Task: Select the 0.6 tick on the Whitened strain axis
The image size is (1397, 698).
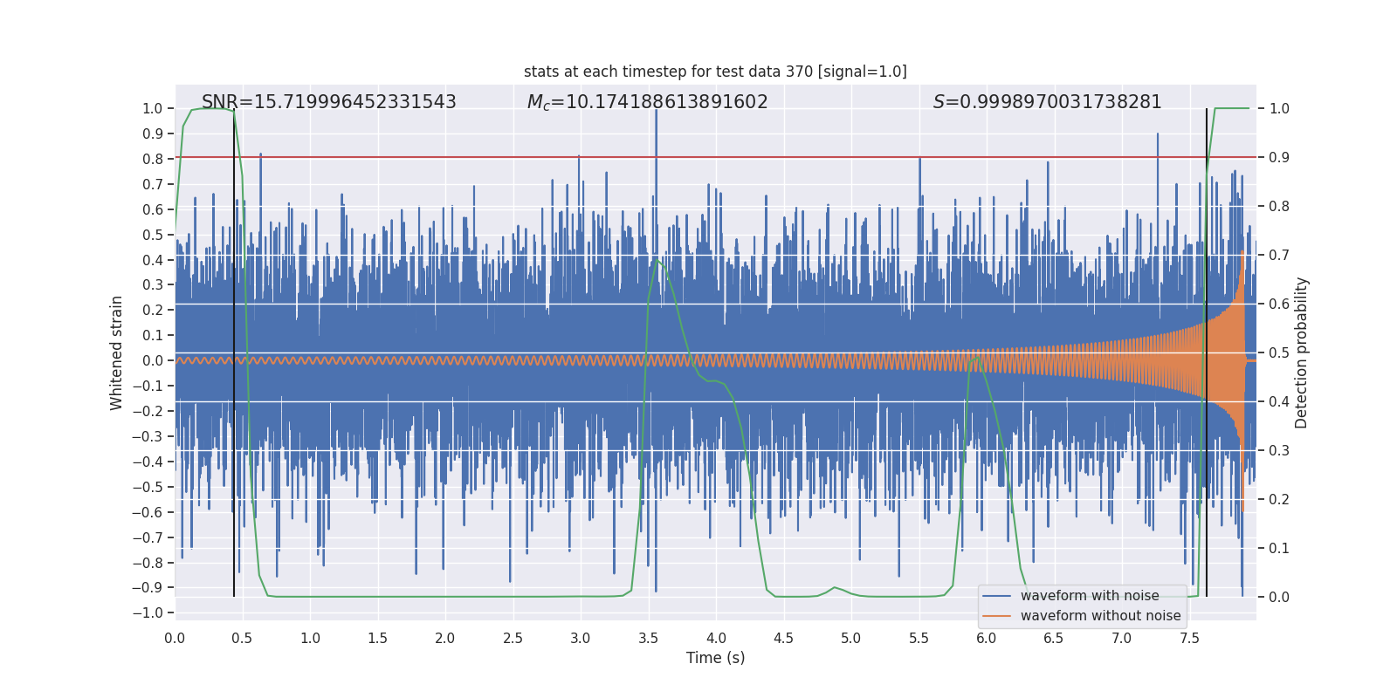Action: [x=153, y=209]
